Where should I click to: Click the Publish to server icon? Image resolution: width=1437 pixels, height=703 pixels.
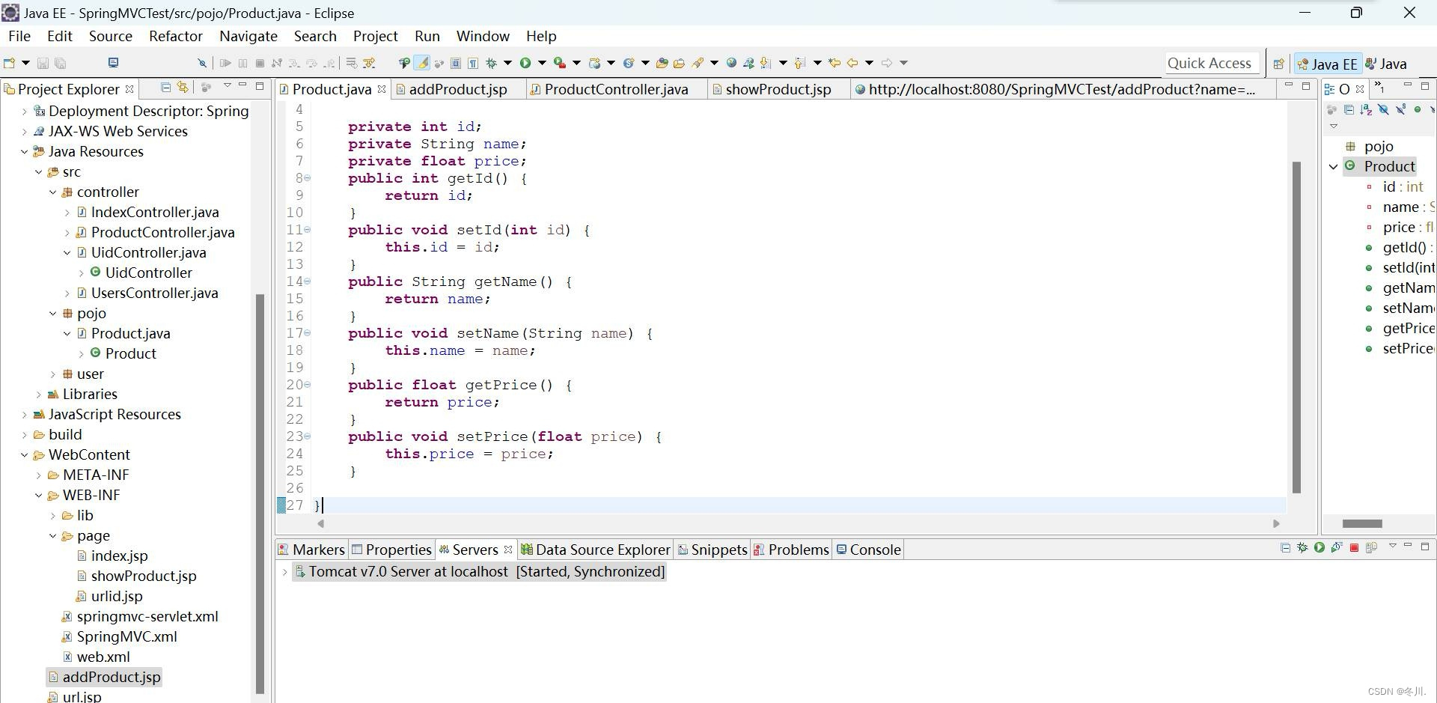tap(1371, 547)
